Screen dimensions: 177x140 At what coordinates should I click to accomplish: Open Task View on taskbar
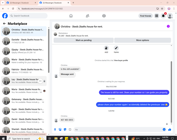pos(50,139)
